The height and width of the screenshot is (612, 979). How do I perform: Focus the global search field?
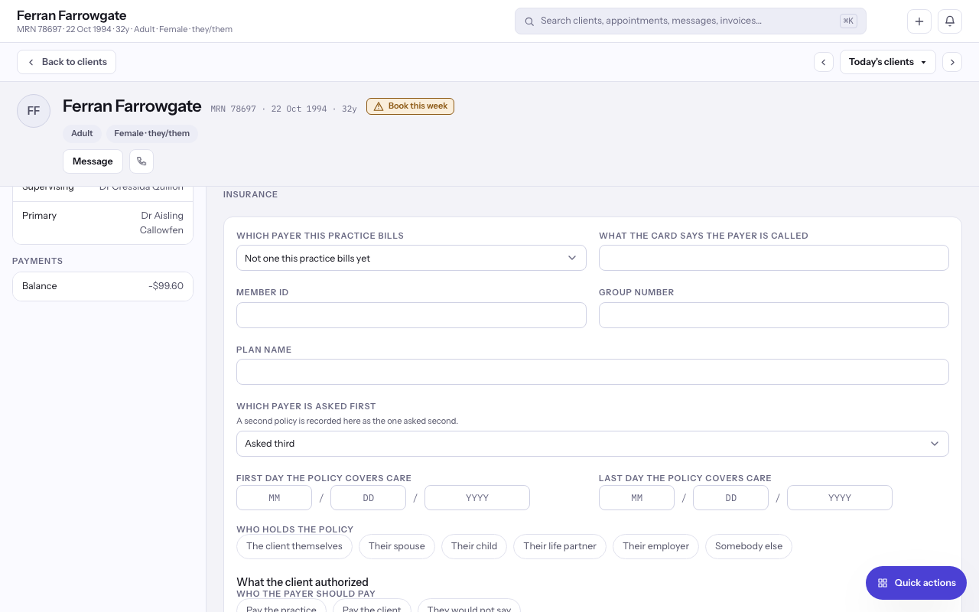click(691, 21)
